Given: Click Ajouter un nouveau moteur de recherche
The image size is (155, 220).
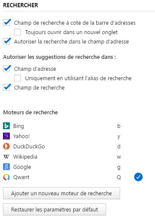Looking at the screenshot, I should pyautogui.click(x=61, y=193).
